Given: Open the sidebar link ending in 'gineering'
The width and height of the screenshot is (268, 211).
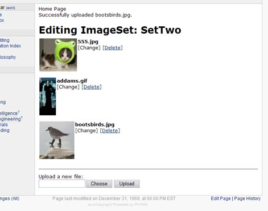Looking at the screenshot, I should (11, 119).
